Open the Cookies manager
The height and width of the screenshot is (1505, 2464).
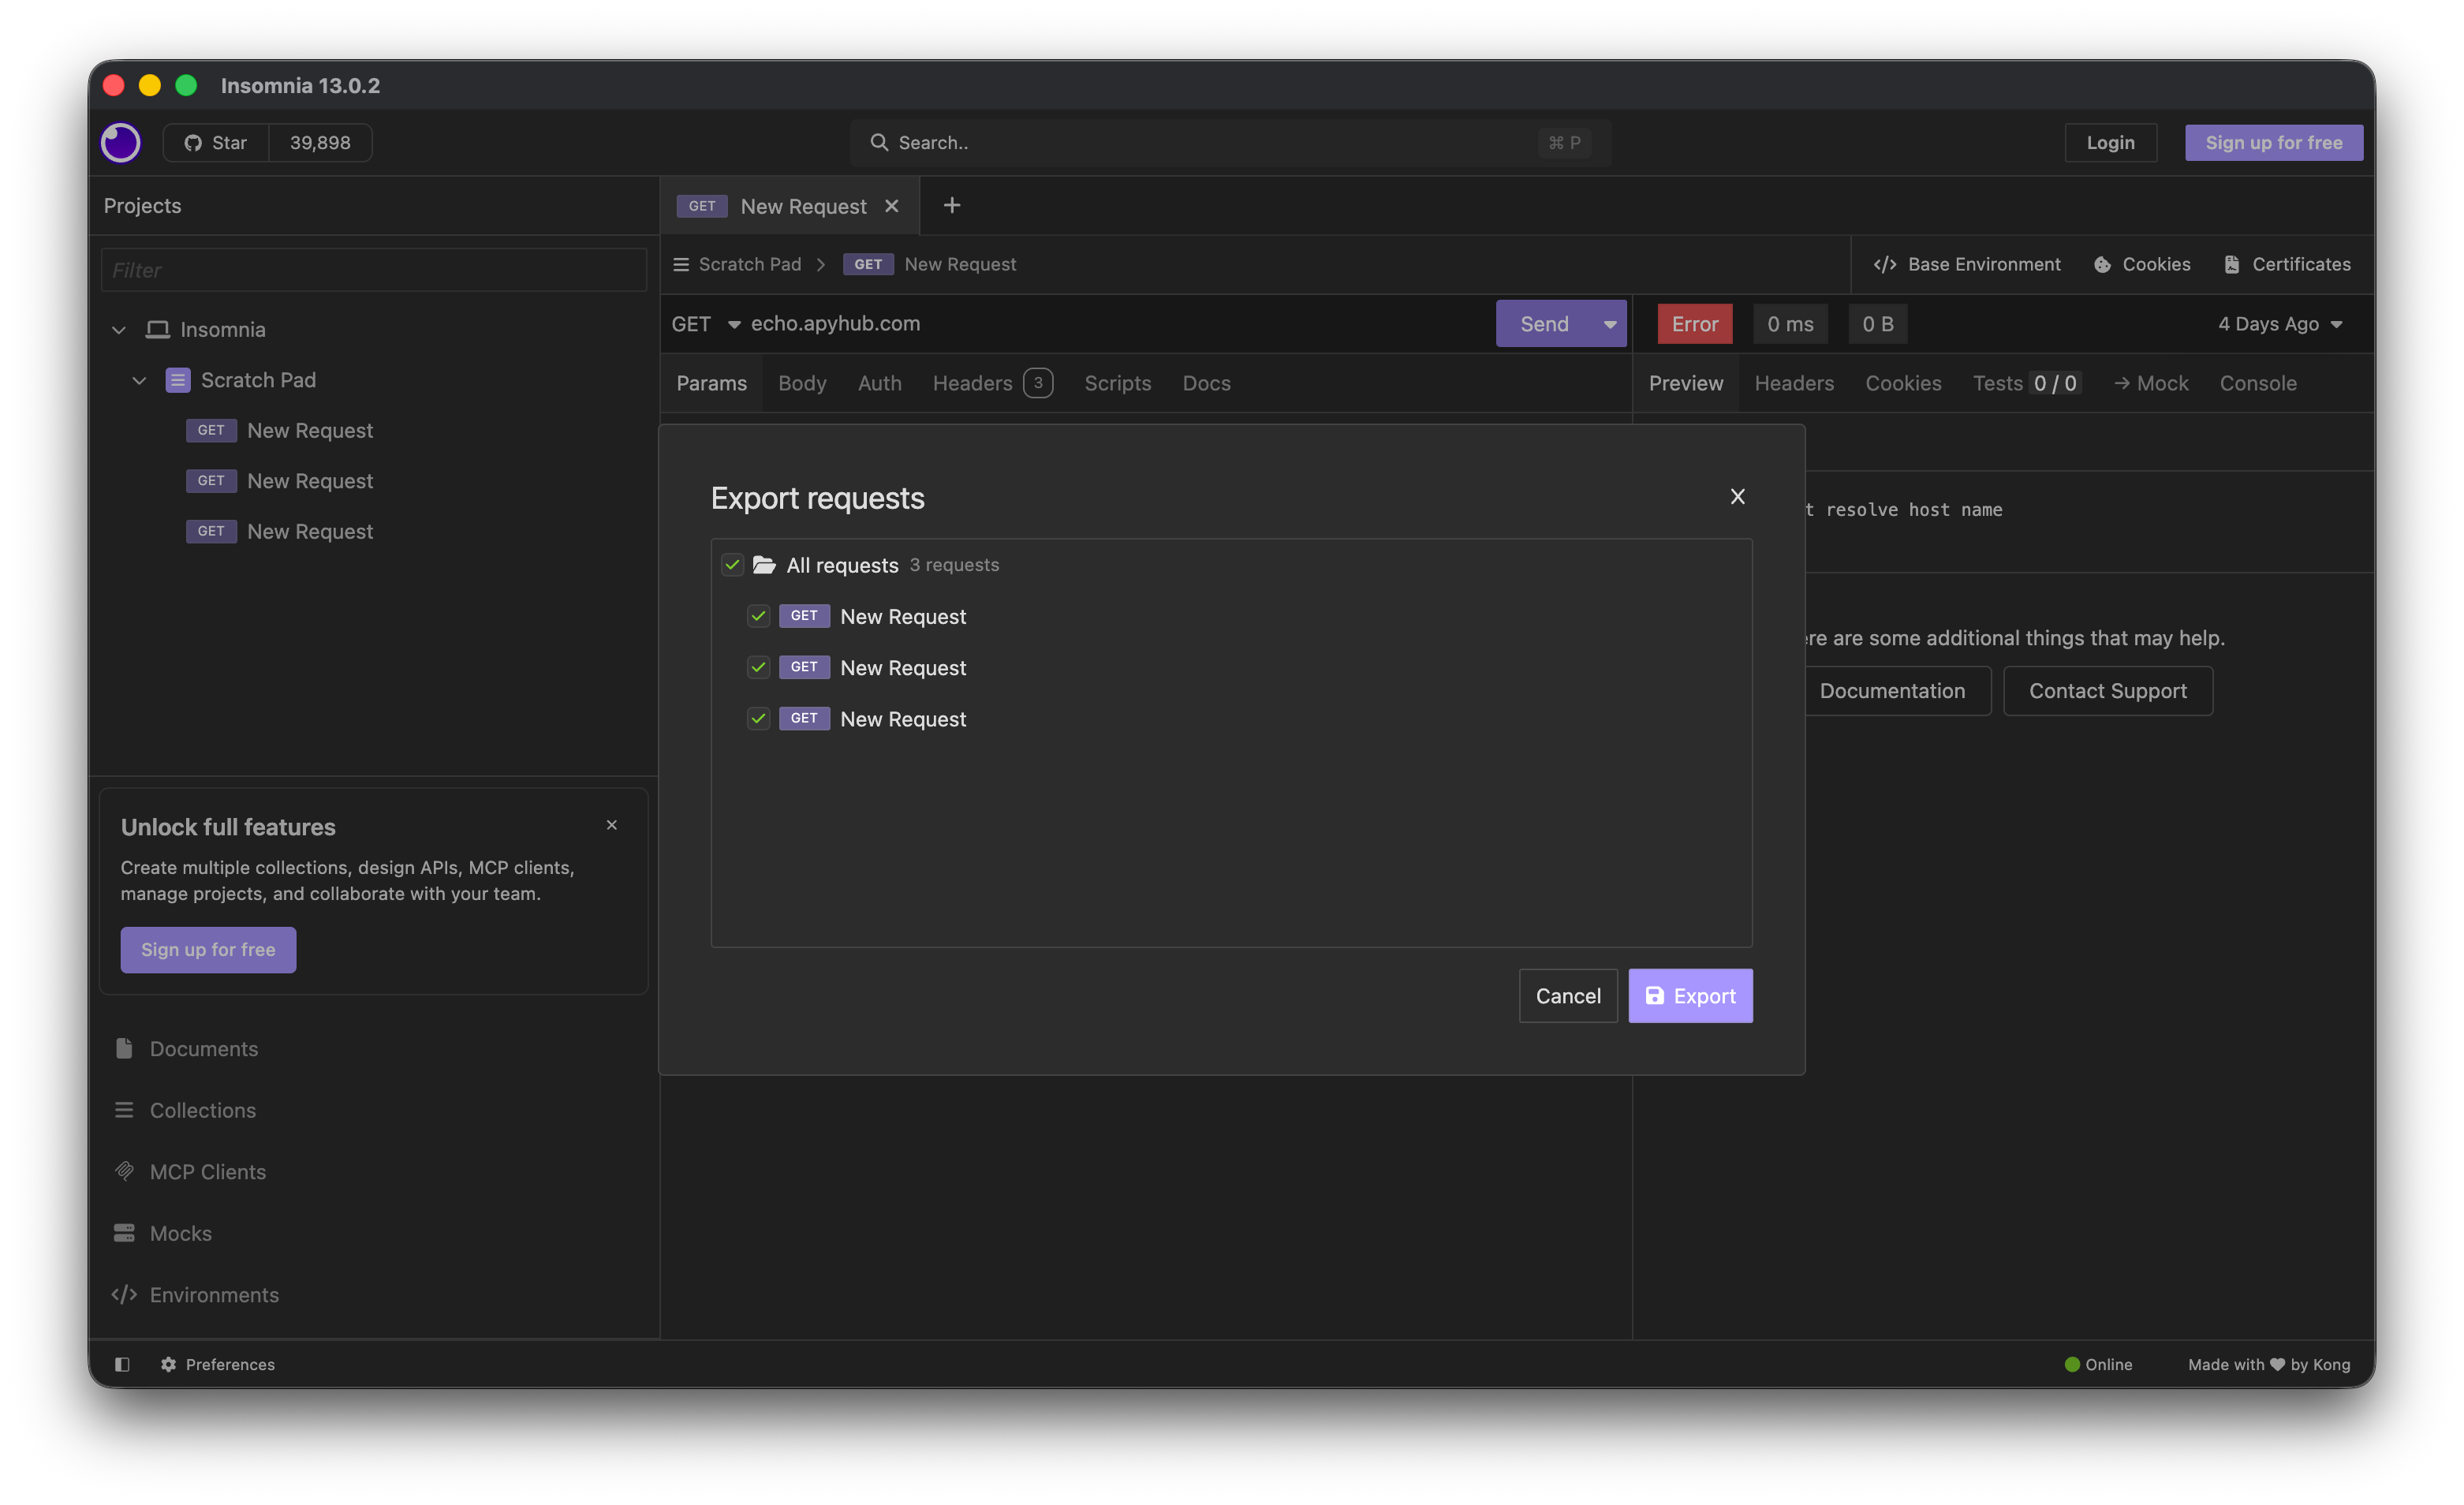click(2142, 265)
